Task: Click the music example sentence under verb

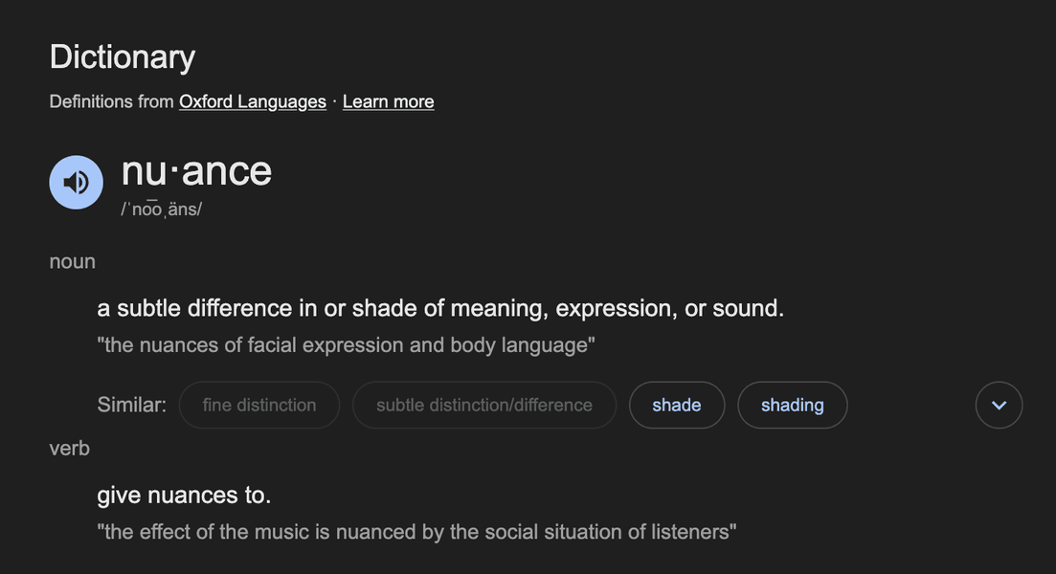Action: (x=416, y=532)
